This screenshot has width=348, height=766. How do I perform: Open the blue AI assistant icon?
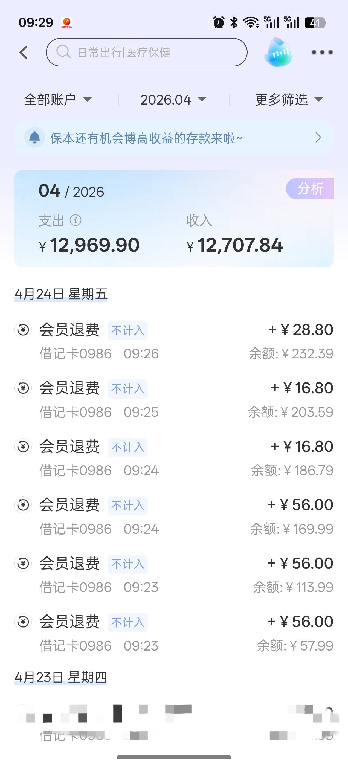pyautogui.click(x=278, y=52)
